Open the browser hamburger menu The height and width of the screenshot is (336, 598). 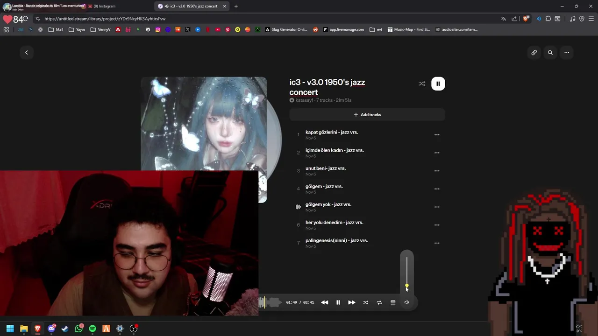(591, 19)
